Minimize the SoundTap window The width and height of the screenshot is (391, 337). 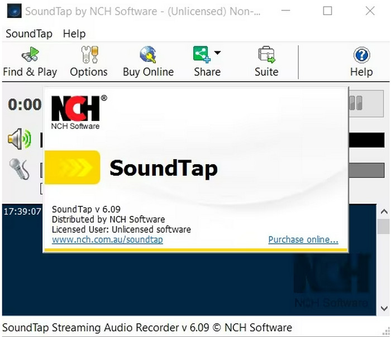285,11
